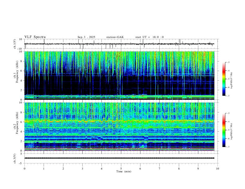Select the date text 'Sep. 3 , 2025'
245x189 pixels.
pos(86,37)
